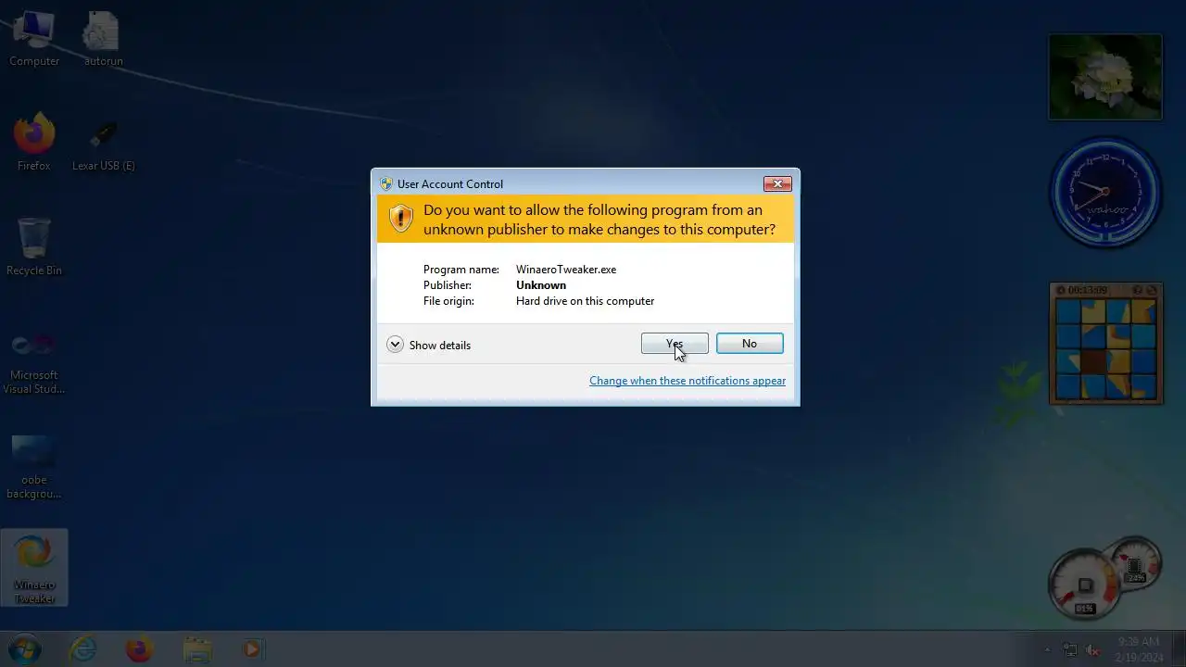Close the User Account Control dialog
Image resolution: width=1186 pixels, height=667 pixels.
click(777, 183)
